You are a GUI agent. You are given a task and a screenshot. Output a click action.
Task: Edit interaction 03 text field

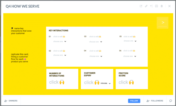click(x=95, y=37)
